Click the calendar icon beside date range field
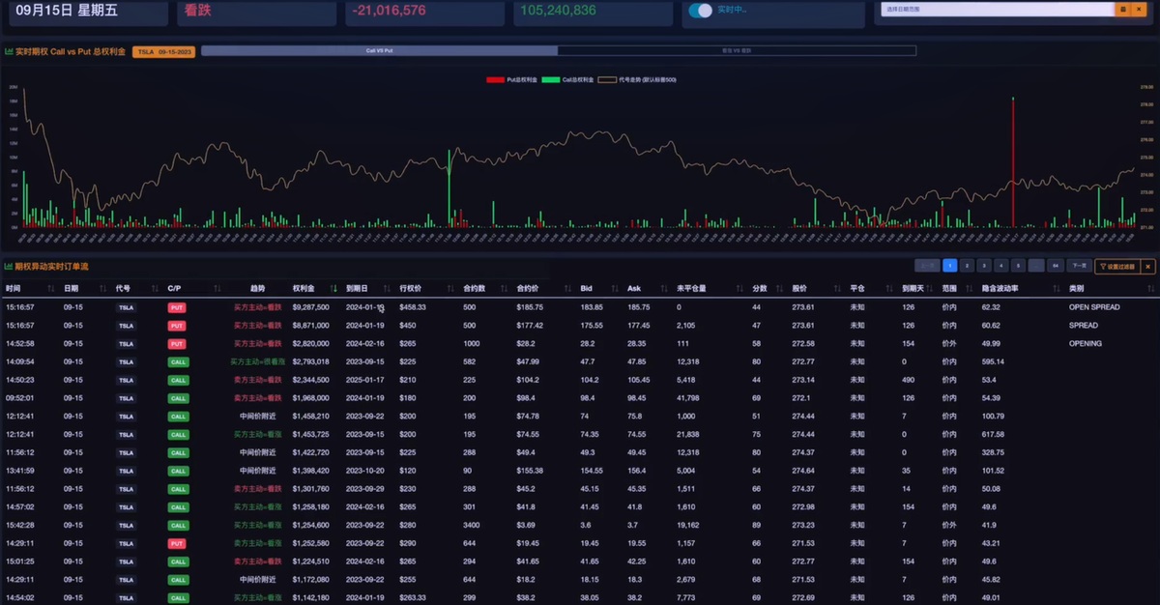Screen dimensions: 1160x605 (x=1122, y=9)
